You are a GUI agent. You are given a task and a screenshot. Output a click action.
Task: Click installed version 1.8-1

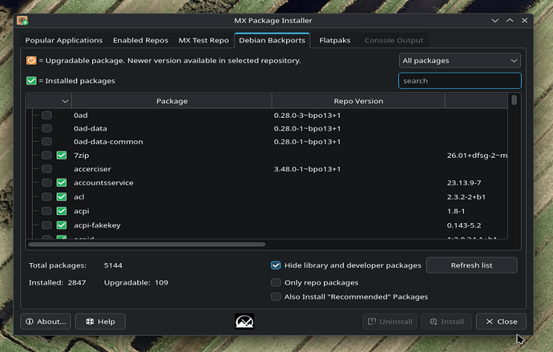tap(456, 211)
